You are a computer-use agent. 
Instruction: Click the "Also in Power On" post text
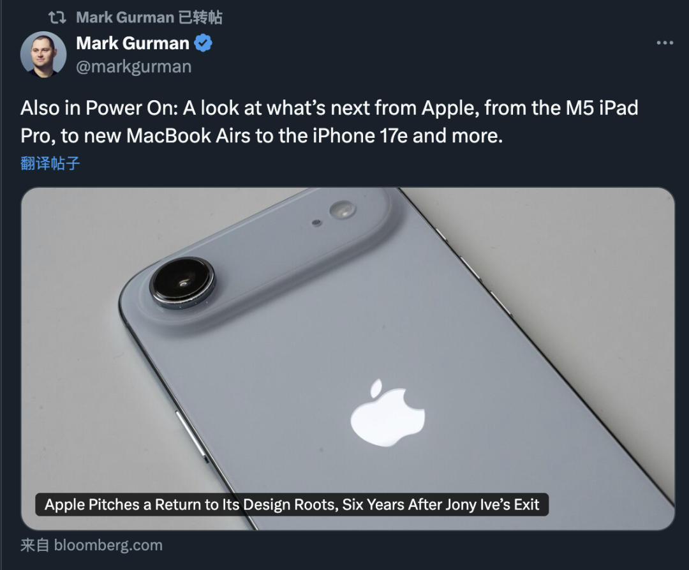point(99,108)
